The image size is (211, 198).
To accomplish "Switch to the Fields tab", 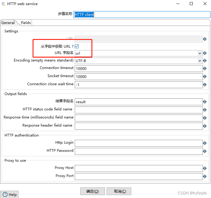I will coord(26,23).
